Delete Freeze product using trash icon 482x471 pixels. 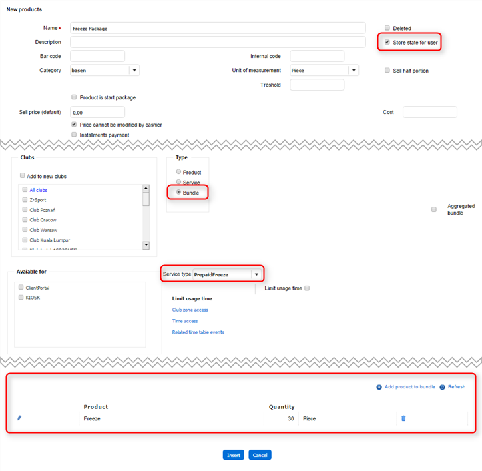pos(403,418)
